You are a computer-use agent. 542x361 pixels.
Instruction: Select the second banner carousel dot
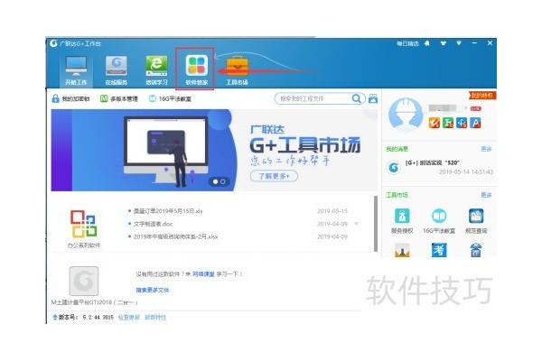[x=223, y=181]
